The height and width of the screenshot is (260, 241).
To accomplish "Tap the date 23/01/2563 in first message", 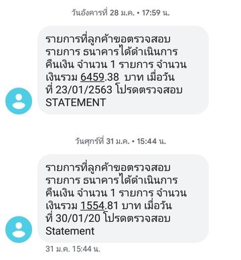I will [x=84, y=90].
